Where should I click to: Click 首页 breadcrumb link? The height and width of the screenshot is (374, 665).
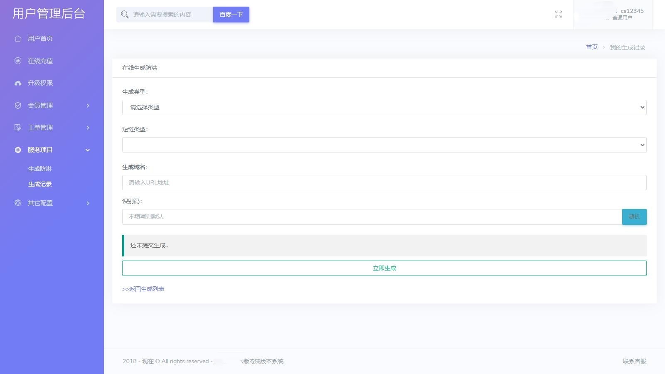pos(591,47)
